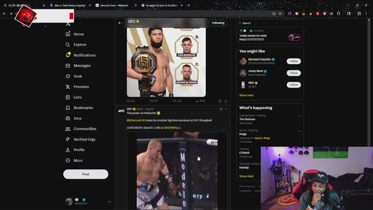Follow Jonny Meat
The image size is (373, 210).
[x=293, y=73]
